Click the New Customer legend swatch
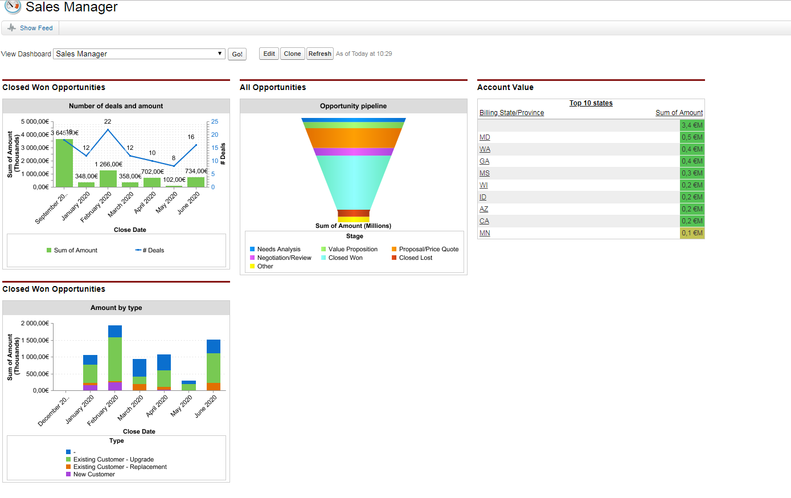 point(68,474)
